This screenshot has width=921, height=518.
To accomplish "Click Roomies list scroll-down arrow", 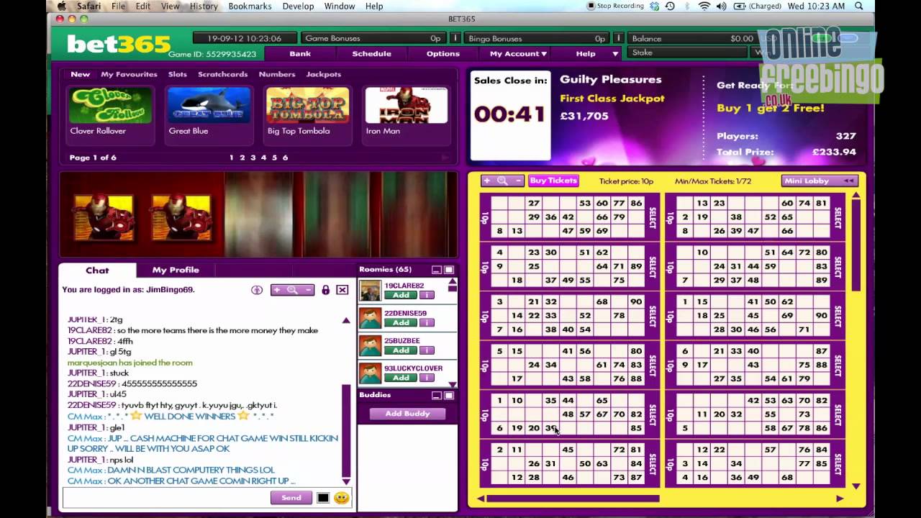I will (x=452, y=384).
